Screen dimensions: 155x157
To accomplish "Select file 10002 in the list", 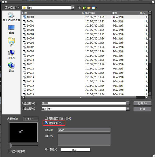I will (30, 26).
